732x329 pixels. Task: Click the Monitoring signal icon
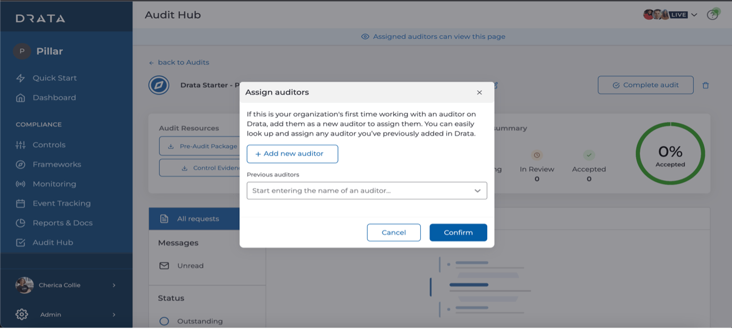(21, 184)
